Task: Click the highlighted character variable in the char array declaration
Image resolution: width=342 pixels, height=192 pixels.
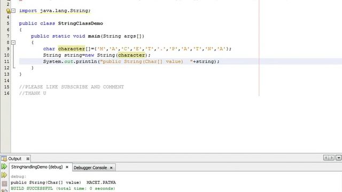Action: point(72,49)
